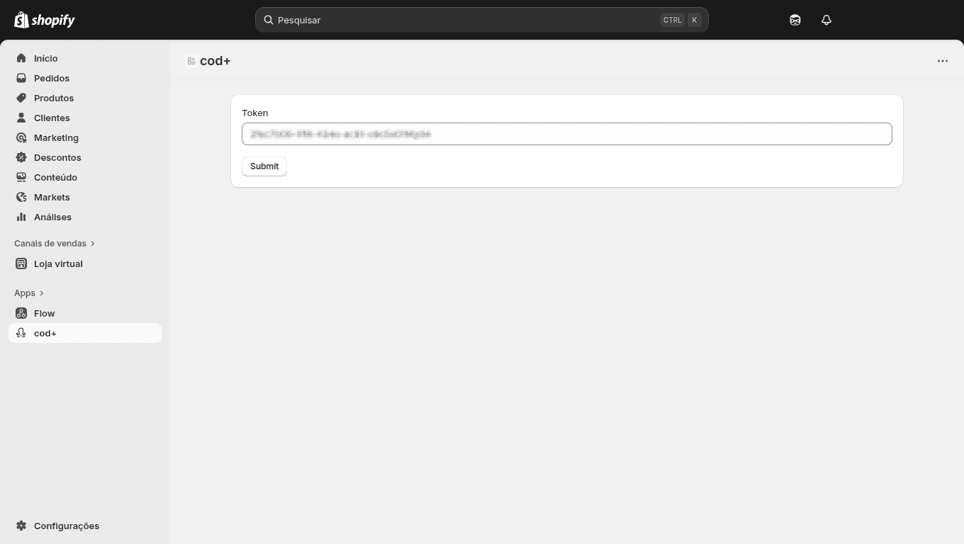Click the Markets globe icon
The width and height of the screenshot is (964, 544).
coord(21,197)
